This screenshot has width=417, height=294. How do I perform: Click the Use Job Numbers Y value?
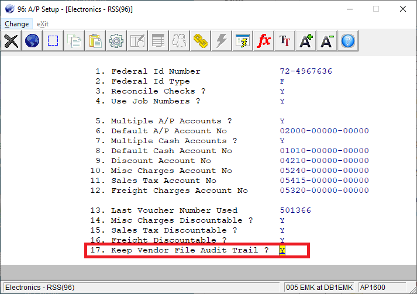[282, 101]
